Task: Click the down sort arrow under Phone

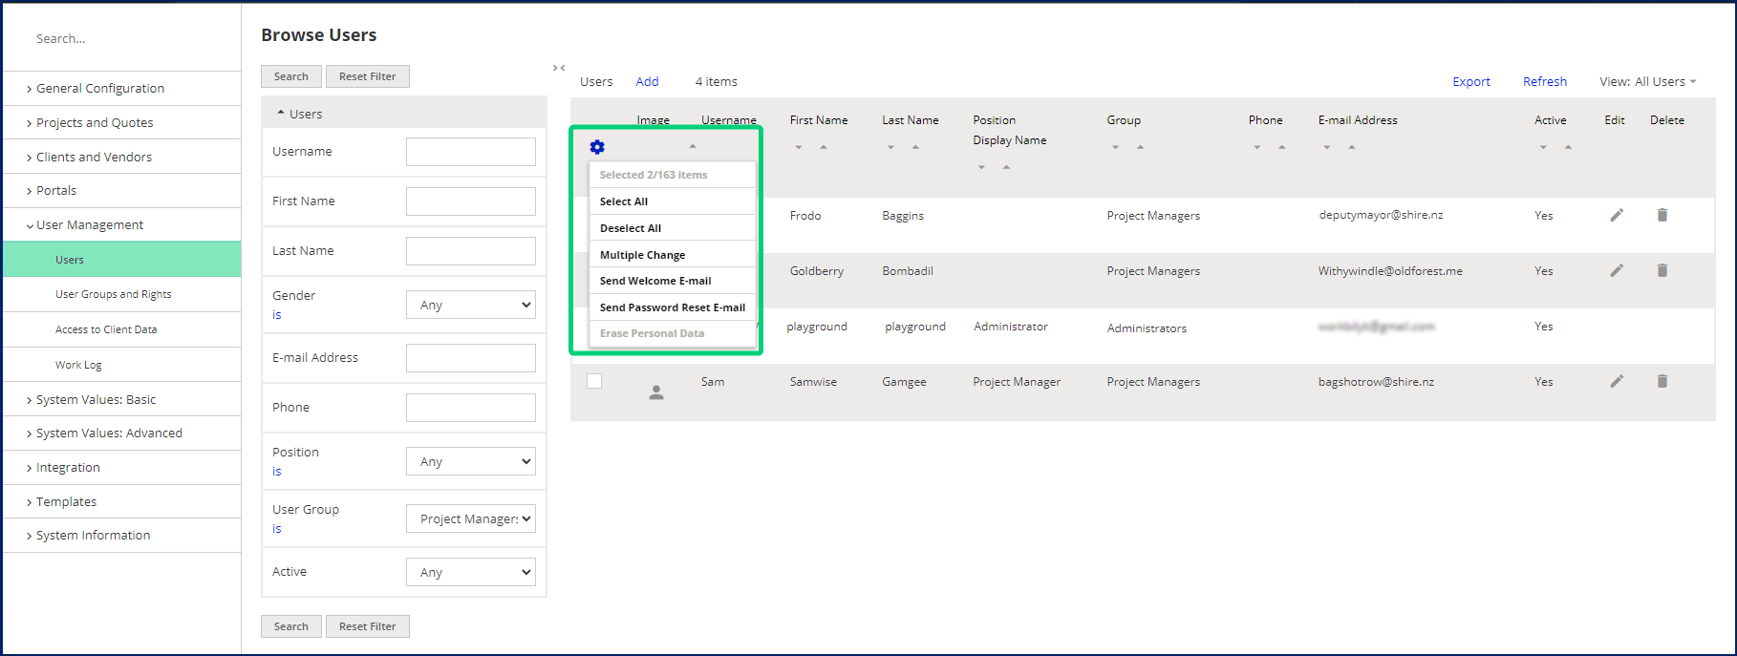Action: click(x=1257, y=147)
